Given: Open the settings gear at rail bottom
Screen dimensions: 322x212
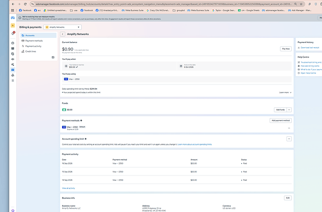Looking at the screenshot, I should tap(13, 211).
